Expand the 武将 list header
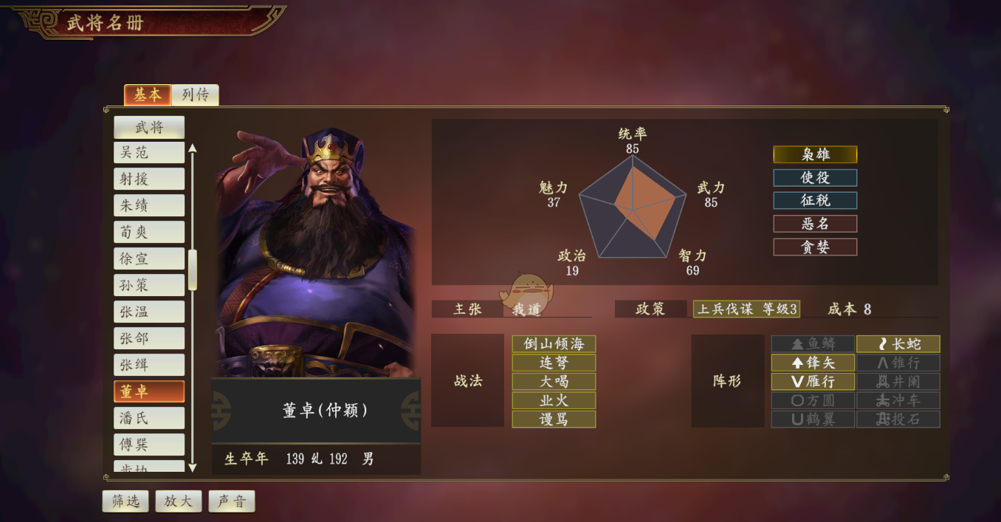Image resolution: width=1001 pixels, height=522 pixels. (x=149, y=127)
